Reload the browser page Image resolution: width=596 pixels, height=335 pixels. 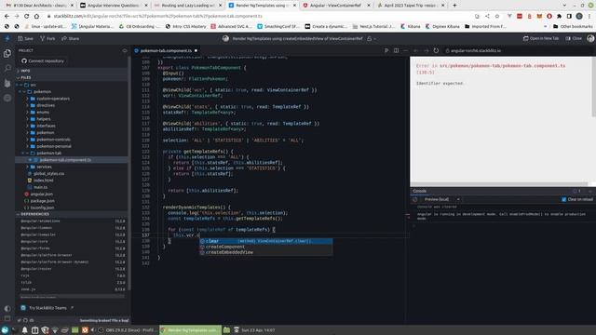[x=26, y=17]
